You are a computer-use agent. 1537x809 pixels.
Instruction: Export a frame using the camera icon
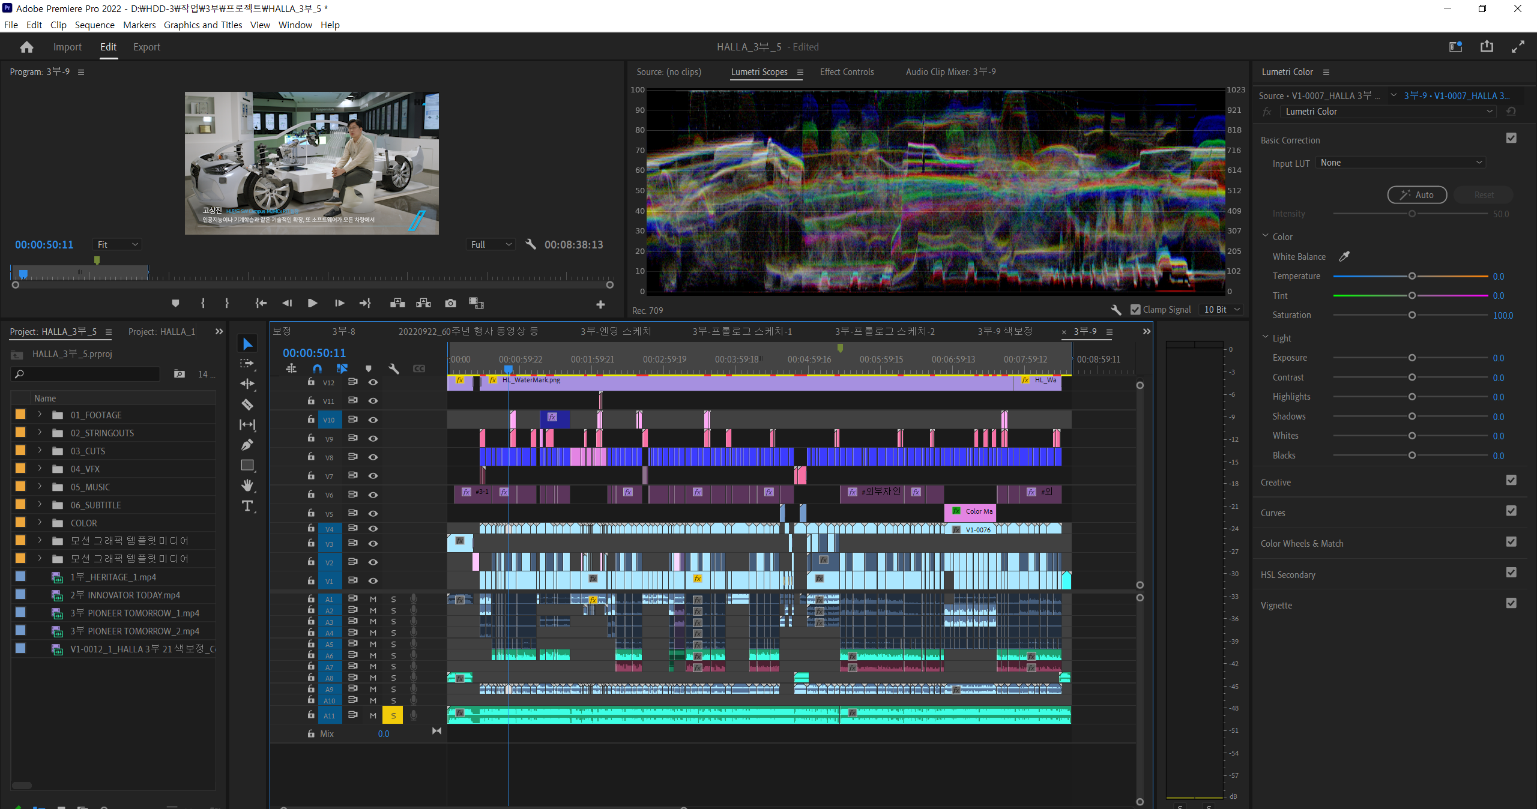coord(450,303)
